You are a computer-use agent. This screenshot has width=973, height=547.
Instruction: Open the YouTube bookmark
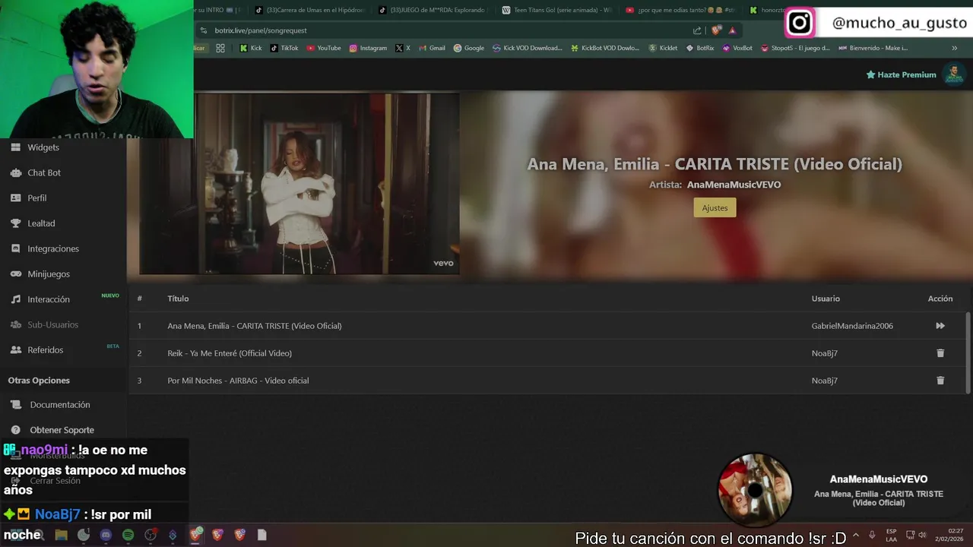click(x=324, y=48)
